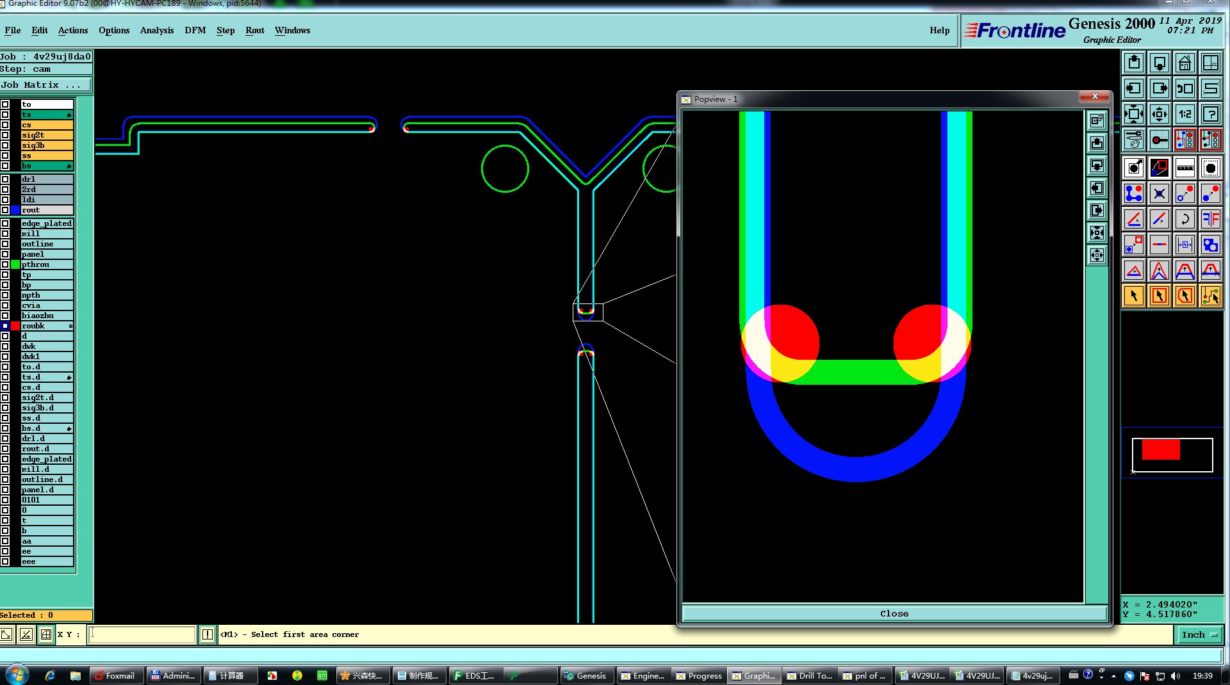The image size is (1230, 685).
Task: Click the zoom in expand icon
Action: [x=1134, y=115]
